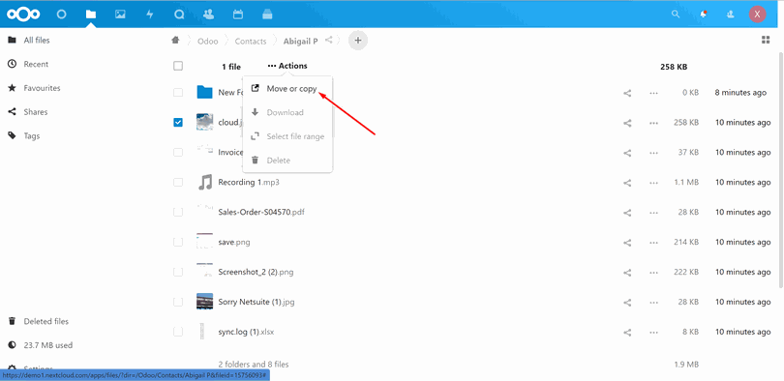Select the Screenshot_2 (2).png checkbox
Image resolution: width=784 pixels, height=381 pixels.
[178, 272]
